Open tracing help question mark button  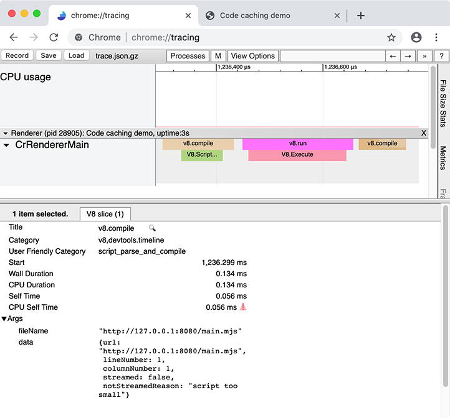pos(441,56)
